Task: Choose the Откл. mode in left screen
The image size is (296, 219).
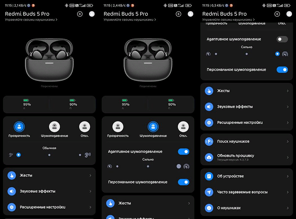Action: point(84,127)
